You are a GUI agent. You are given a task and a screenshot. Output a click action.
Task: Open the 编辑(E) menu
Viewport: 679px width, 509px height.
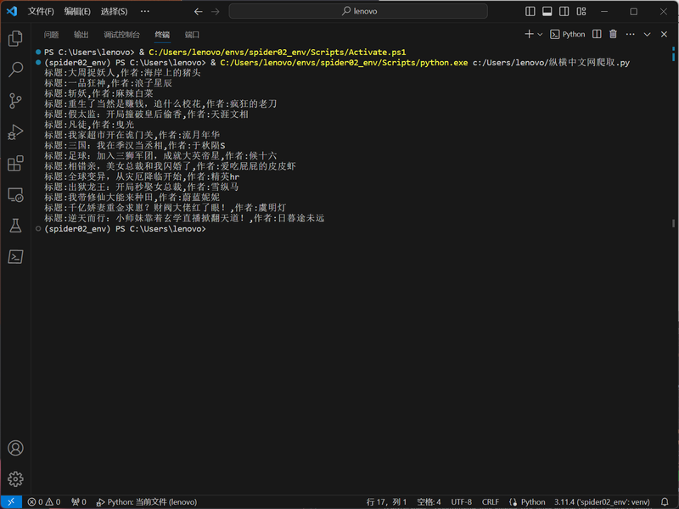coord(77,11)
